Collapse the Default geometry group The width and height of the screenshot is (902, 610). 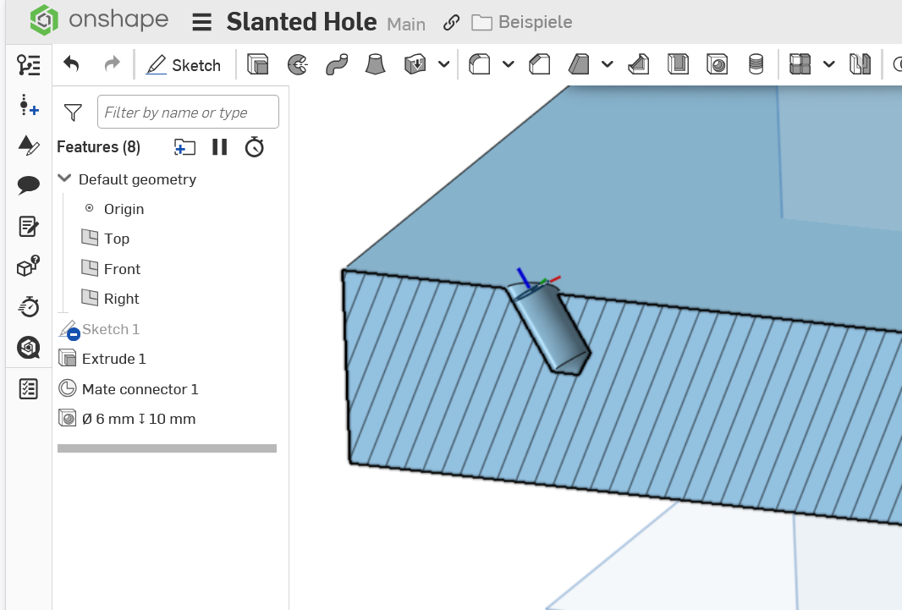coord(64,179)
